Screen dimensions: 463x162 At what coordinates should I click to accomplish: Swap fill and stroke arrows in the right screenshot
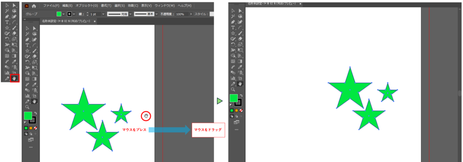(x=241, y=95)
